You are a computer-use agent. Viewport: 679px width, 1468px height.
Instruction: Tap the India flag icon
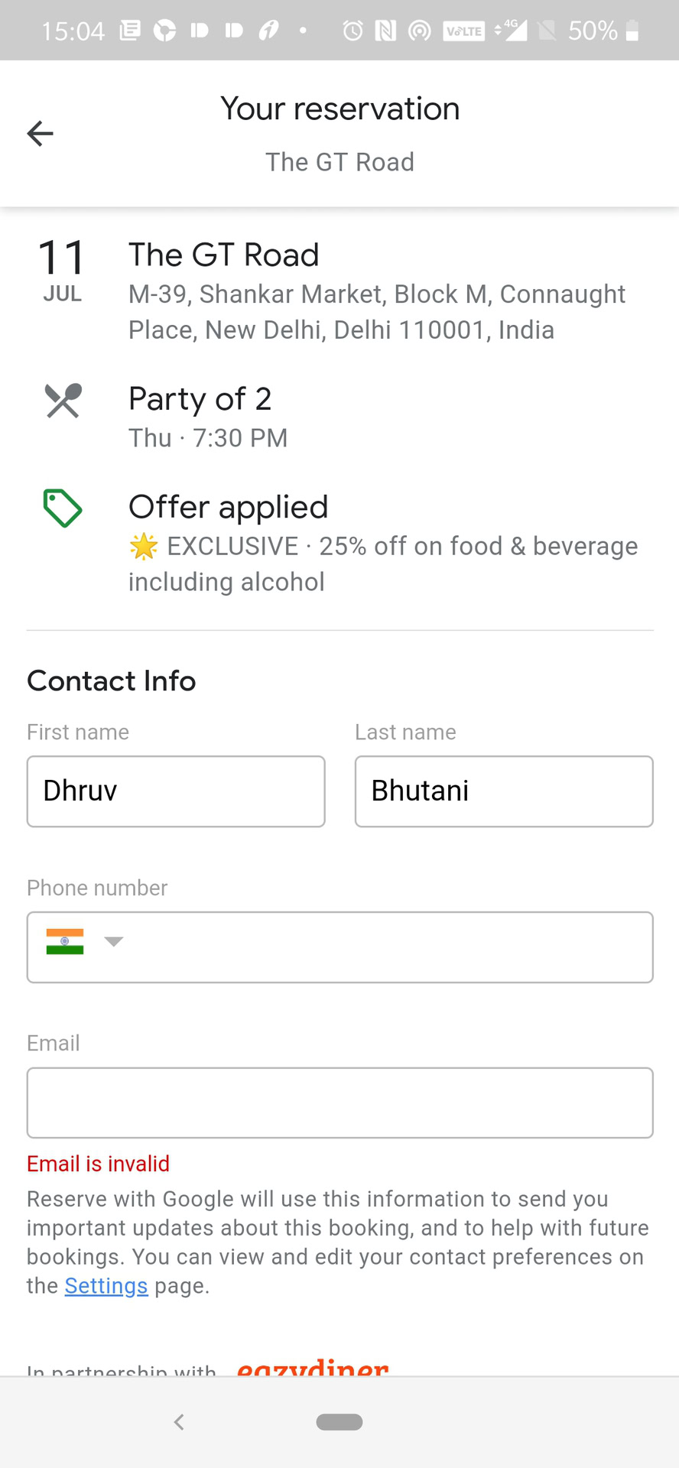pos(65,941)
